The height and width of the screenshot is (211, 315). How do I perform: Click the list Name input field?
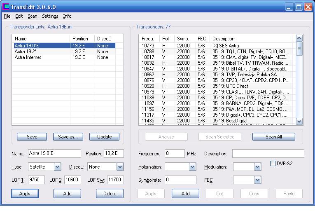(x=54, y=153)
